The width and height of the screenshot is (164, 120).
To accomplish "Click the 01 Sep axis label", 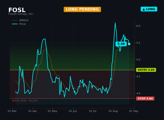I will click(x=133, y=111).
